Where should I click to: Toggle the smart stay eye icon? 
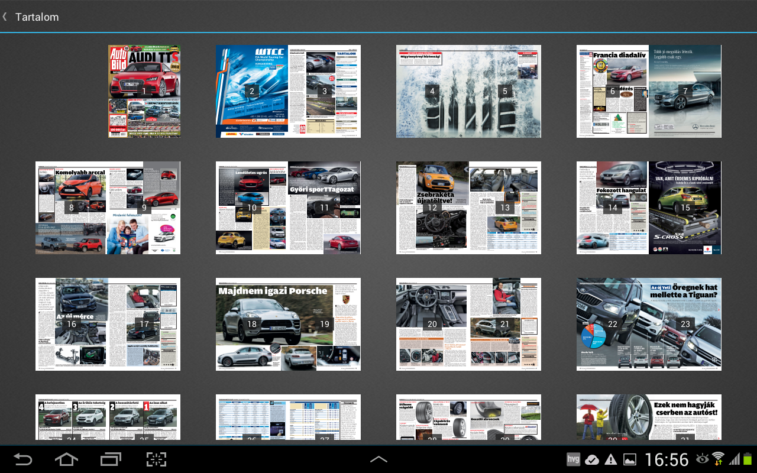coord(702,459)
